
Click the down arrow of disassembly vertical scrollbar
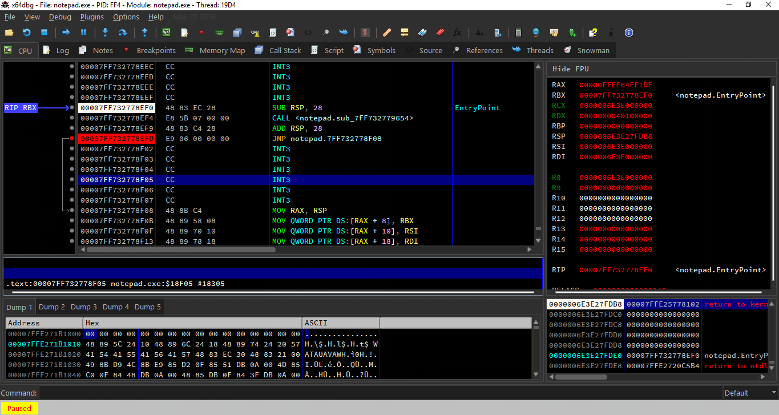[538, 240]
